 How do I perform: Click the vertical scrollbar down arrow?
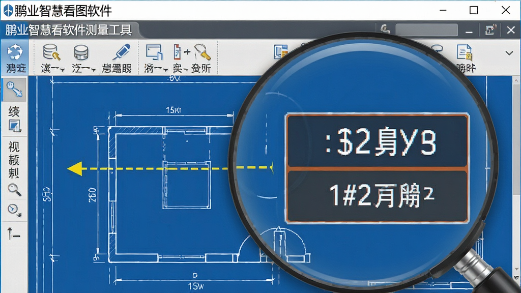click(516, 269)
